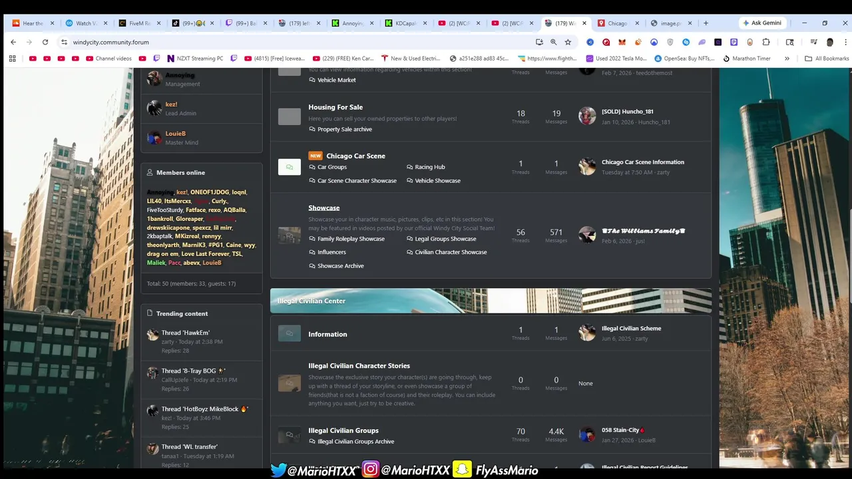This screenshot has height=479, width=852.
Task: Open avatar beside Thread '8-Tray BOG'
Action: (153, 373)
